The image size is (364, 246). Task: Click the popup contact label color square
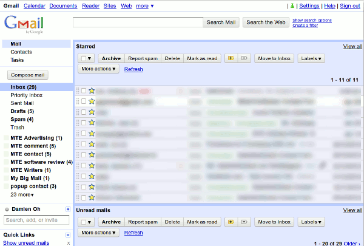(6, 186)
